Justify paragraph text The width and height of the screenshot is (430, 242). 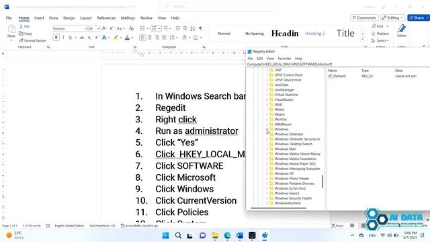[x=164, y=38]
